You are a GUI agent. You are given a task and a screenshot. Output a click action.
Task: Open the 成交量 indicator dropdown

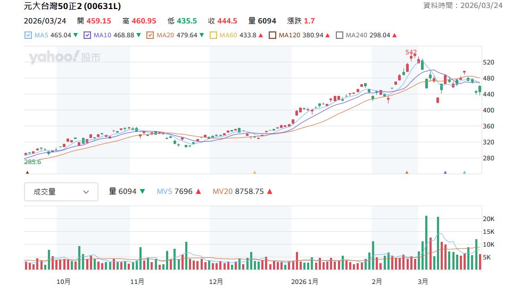tap(61, 192)
